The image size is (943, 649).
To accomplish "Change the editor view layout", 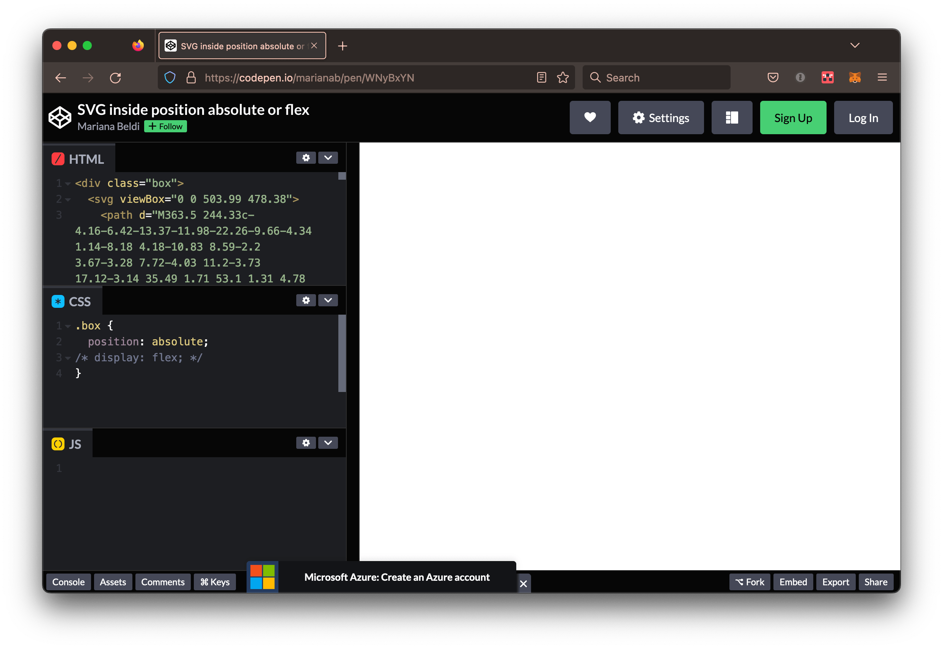I will pos(731,118).
